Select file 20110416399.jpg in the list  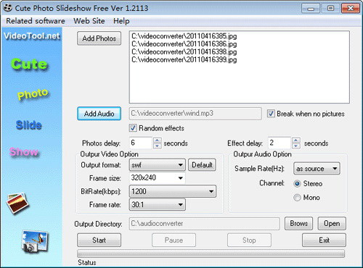(184, 59)
